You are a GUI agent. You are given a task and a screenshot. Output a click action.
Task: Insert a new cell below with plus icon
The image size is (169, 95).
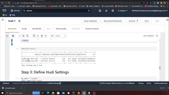point(20,36)
